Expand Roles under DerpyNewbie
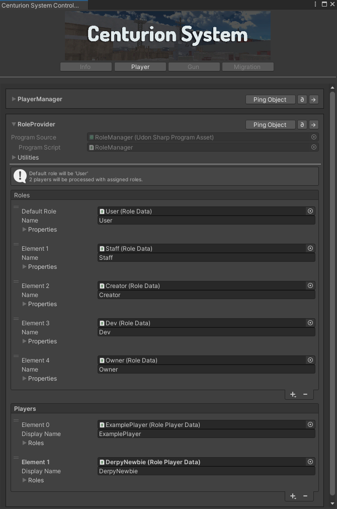The image size is (337, 509). (x=25, y=480)
